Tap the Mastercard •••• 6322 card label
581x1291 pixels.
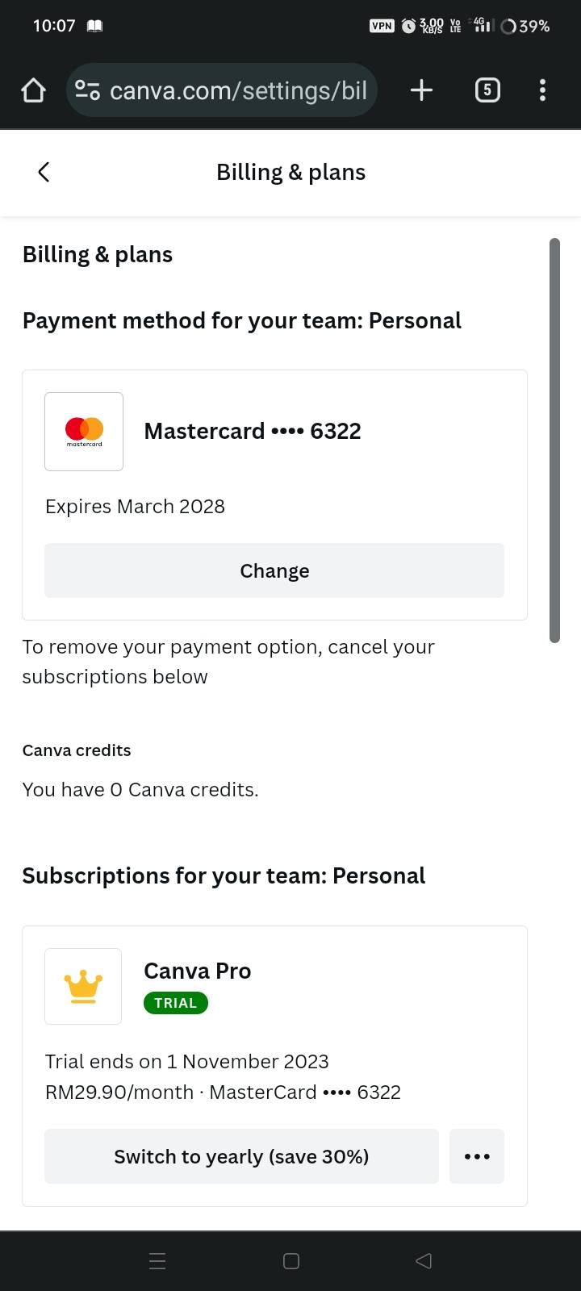point(253,431)
